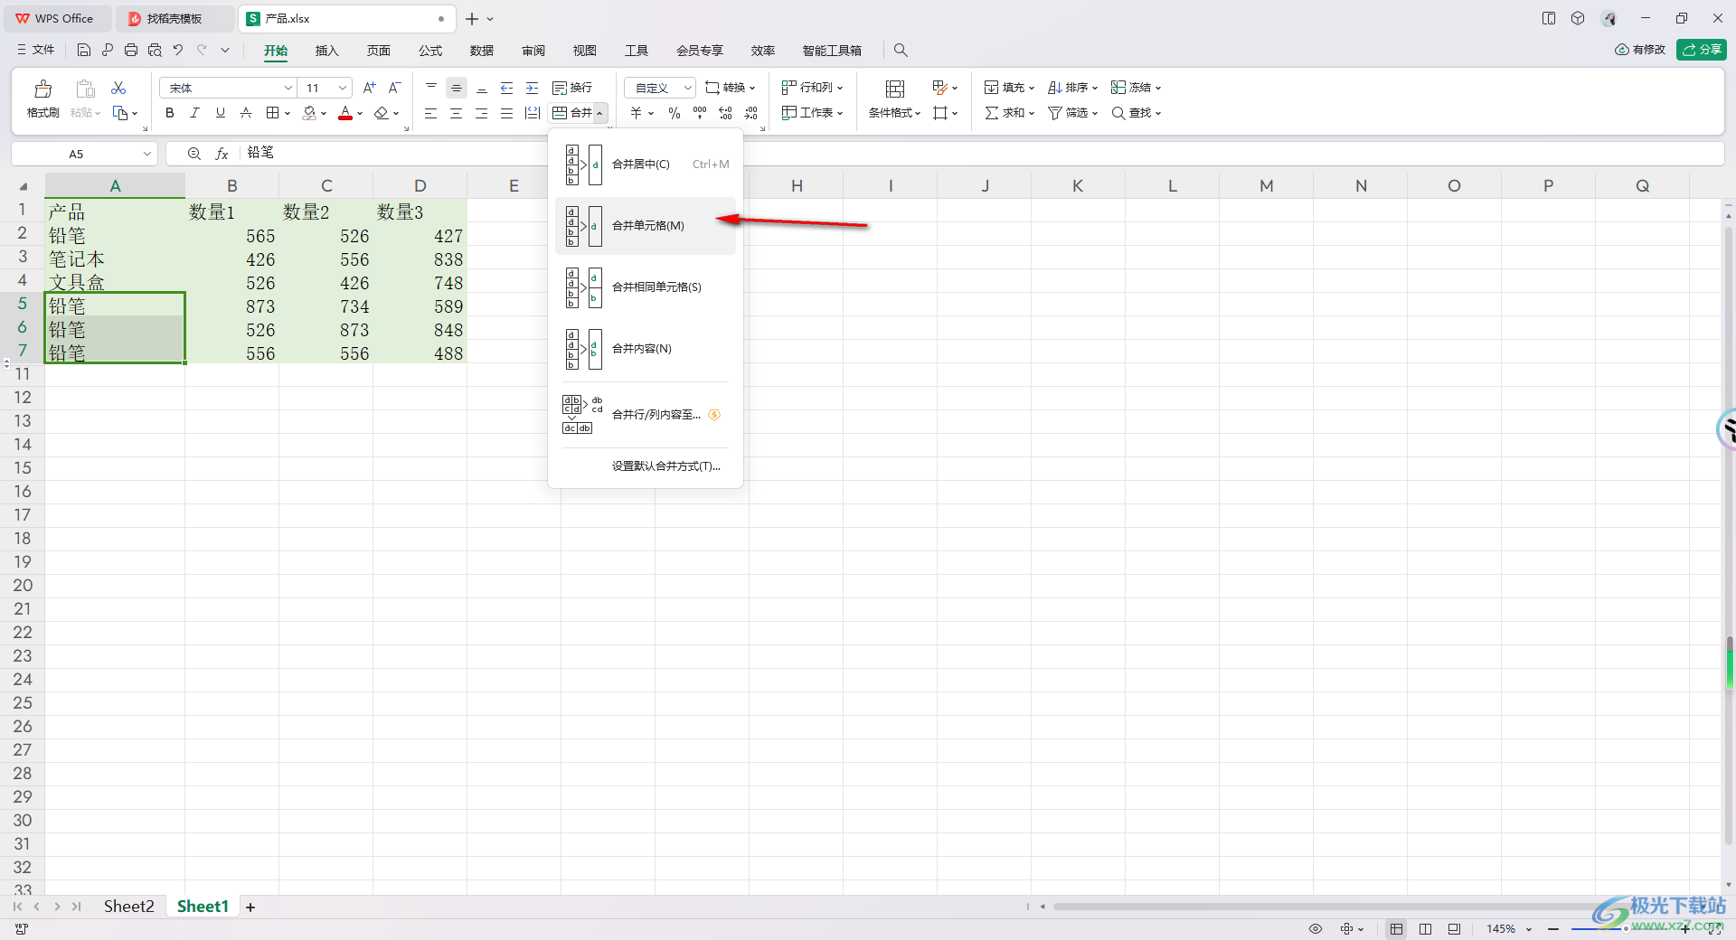Viewport: 1736px width, 940px height.
Task: Toggle center horizontal alignment
Action: pos(457,113)
